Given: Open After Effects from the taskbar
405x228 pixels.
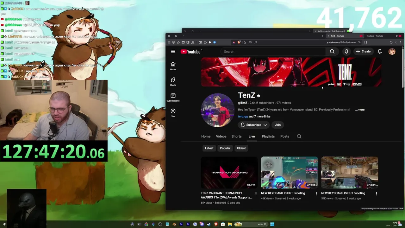Looking at the screenshot, I should coord(181,224).
